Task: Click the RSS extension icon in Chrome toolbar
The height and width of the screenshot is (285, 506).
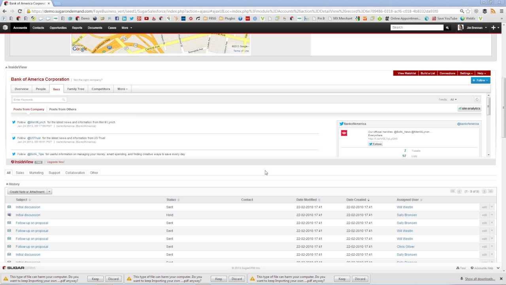Action: (493, 11)
